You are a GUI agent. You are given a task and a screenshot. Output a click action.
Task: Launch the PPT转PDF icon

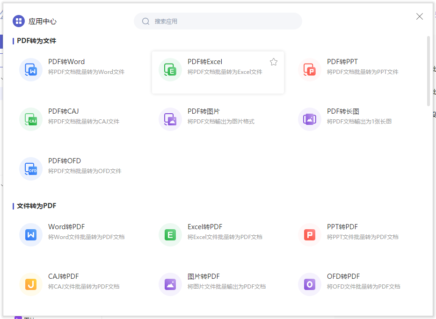310,235
